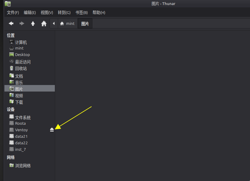Click the data21 drive icon
250x181 pixels.
point(12,136)
